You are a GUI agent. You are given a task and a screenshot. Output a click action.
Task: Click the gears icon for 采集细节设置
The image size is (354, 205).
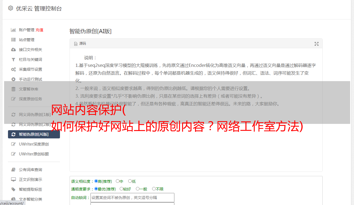[13, 69]
